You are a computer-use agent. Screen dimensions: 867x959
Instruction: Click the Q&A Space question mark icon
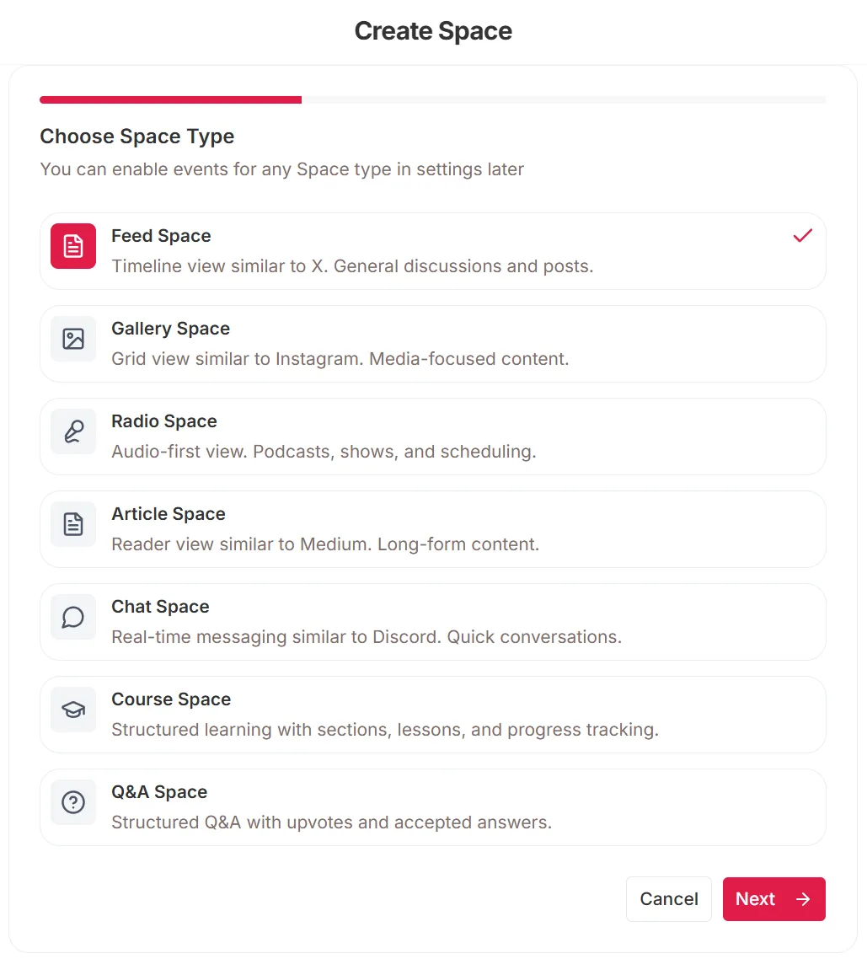click(73, 802)
